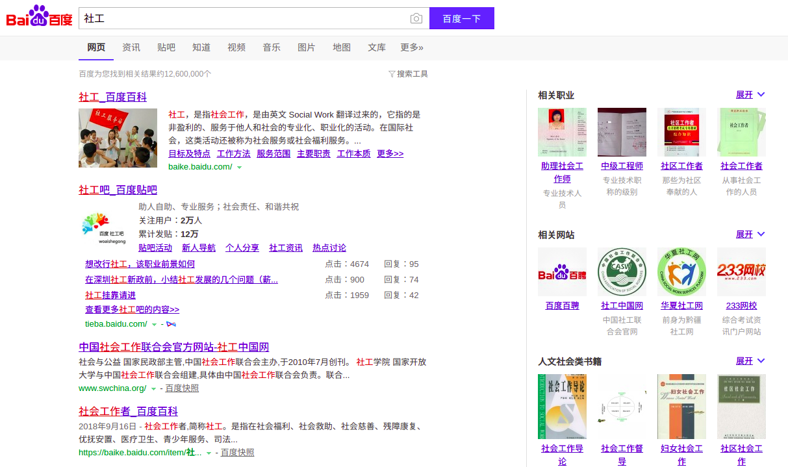Open the search tools filter

pyautogui.click(x=408, y=74)
